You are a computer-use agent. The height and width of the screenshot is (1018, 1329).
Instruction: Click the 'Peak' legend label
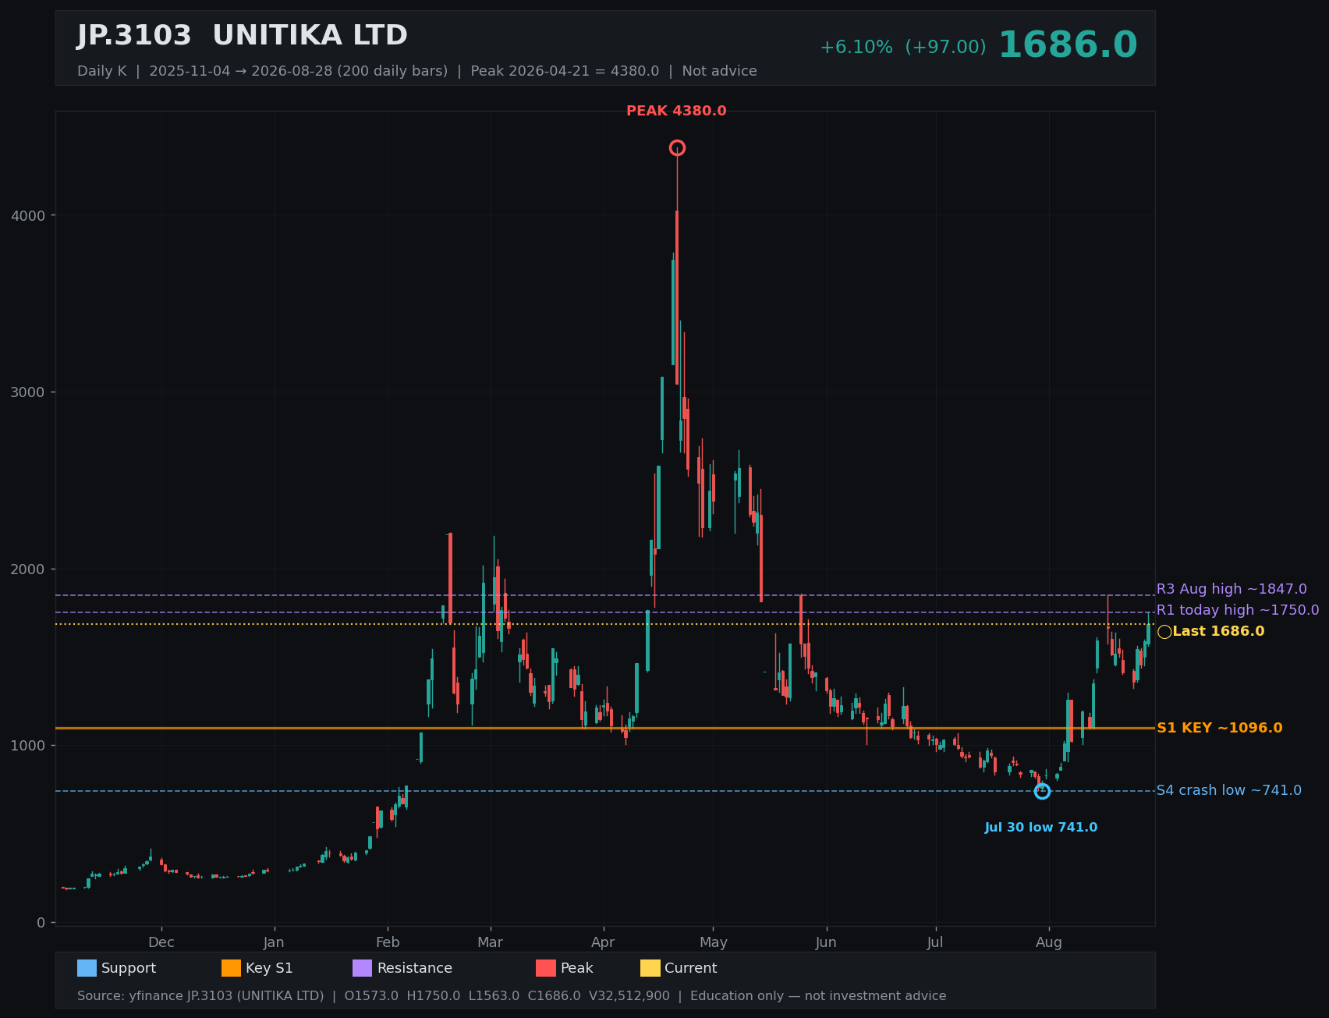coord(576,968)
